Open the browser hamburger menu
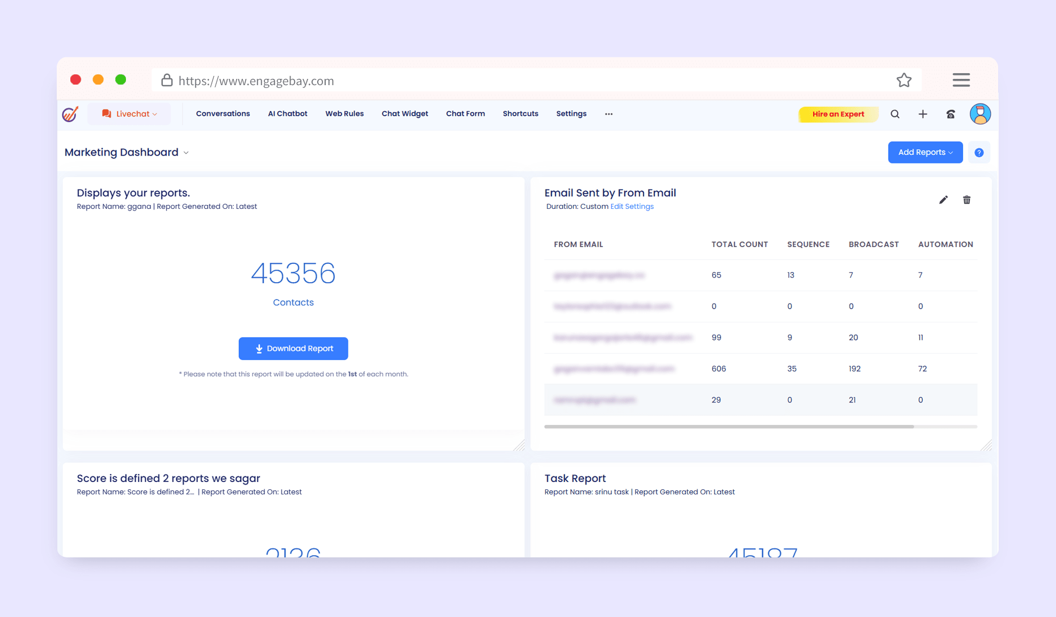Image resolution: width=1056 pixels, height=617 pixels. [961, 80]
